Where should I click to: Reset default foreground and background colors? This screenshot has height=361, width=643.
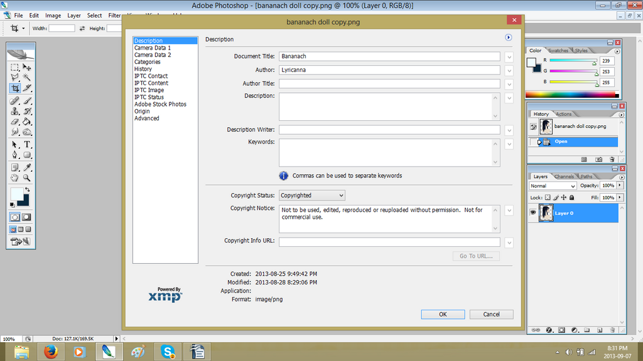pos(13,204)
